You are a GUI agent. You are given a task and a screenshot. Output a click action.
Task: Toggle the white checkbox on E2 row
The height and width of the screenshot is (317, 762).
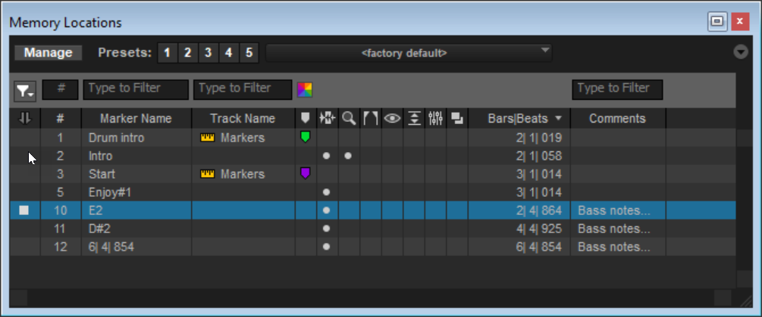click(x=24, y=210)
